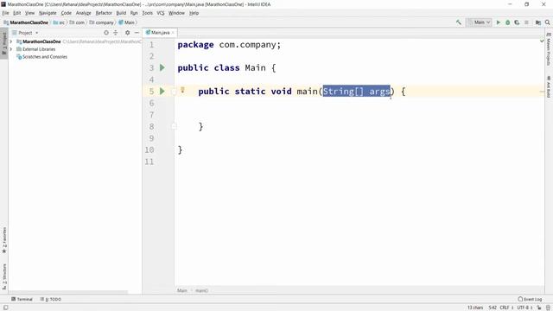Image resolution: width=553 pixels, height=311 pixels.
Task: Open the File menu
Action: [6, 13]
